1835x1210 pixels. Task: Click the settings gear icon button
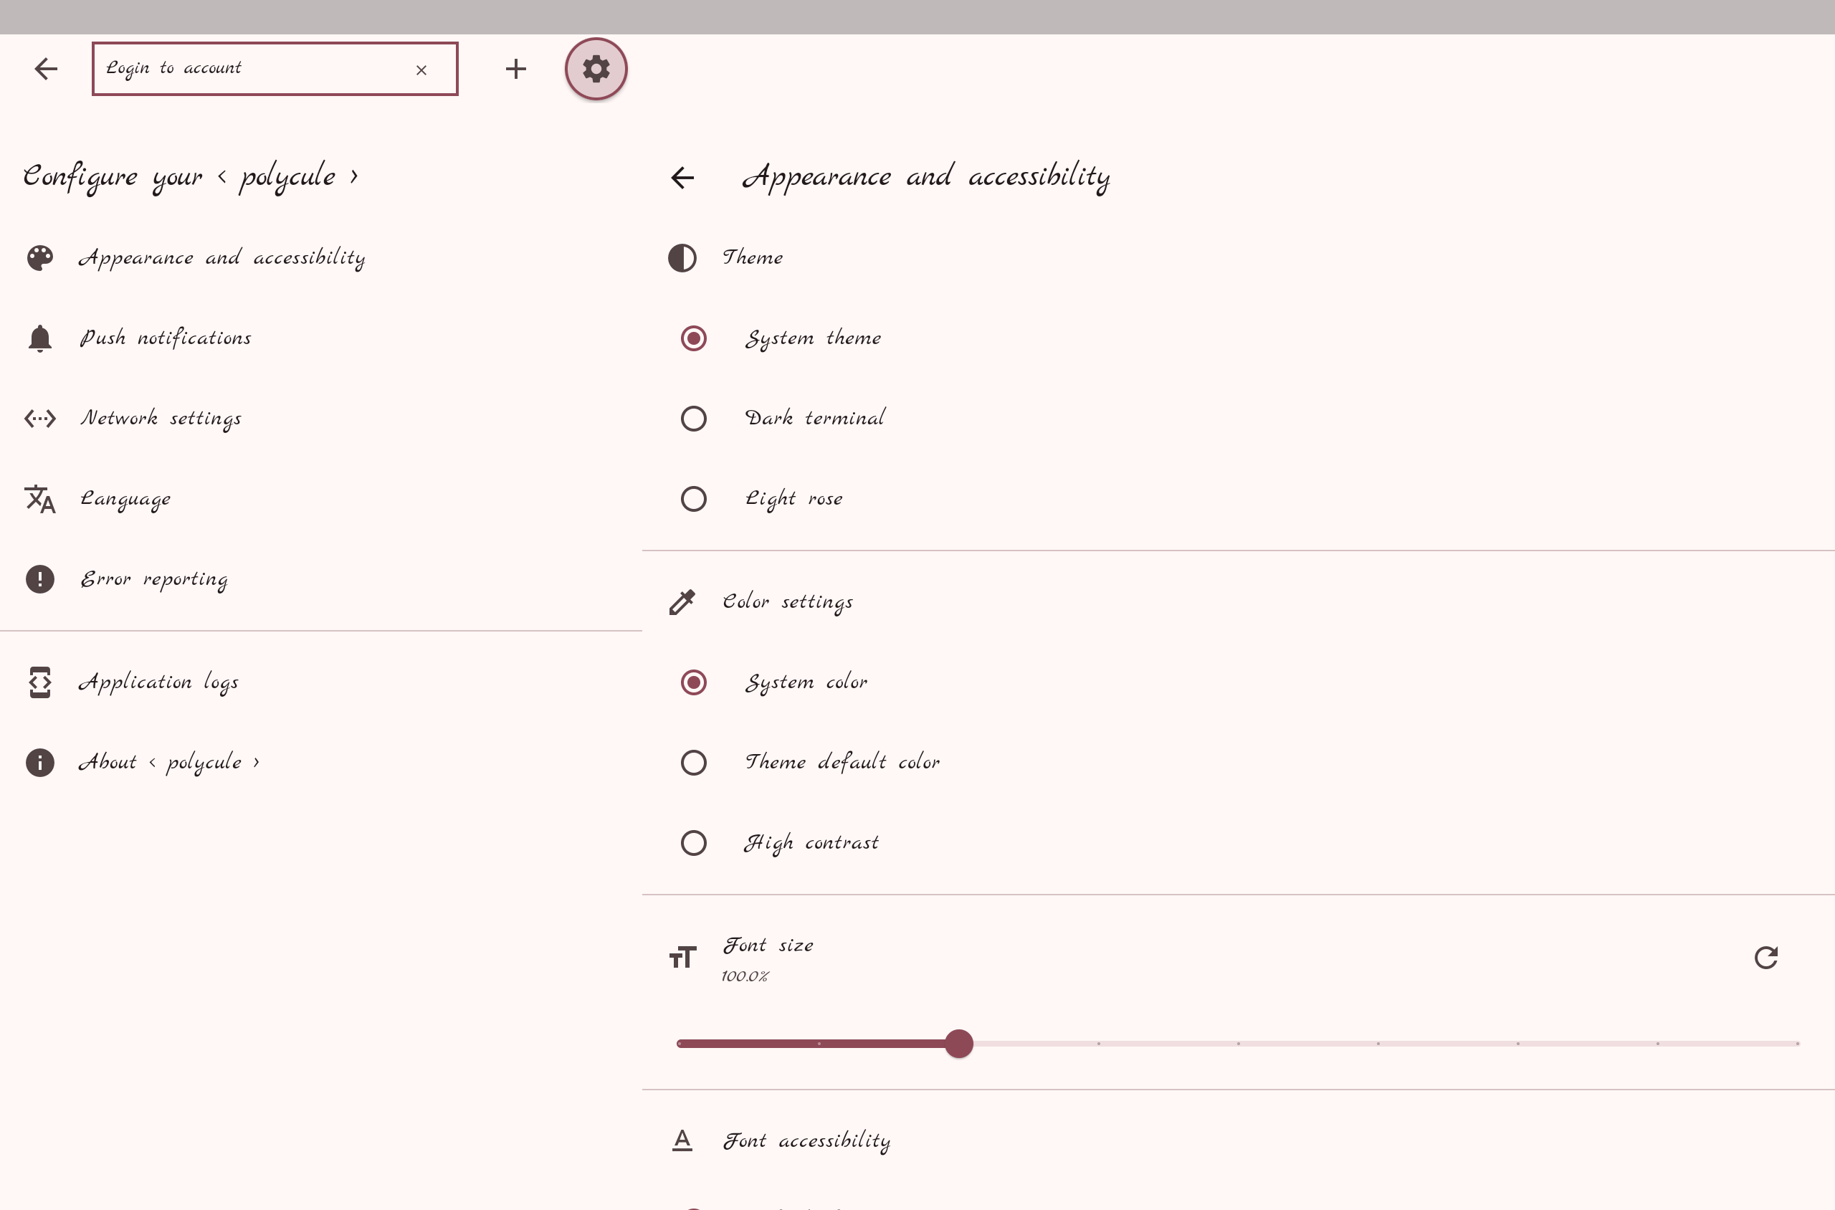[595, 69]
